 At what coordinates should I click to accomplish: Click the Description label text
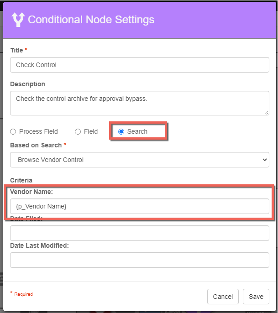(27, 84)
